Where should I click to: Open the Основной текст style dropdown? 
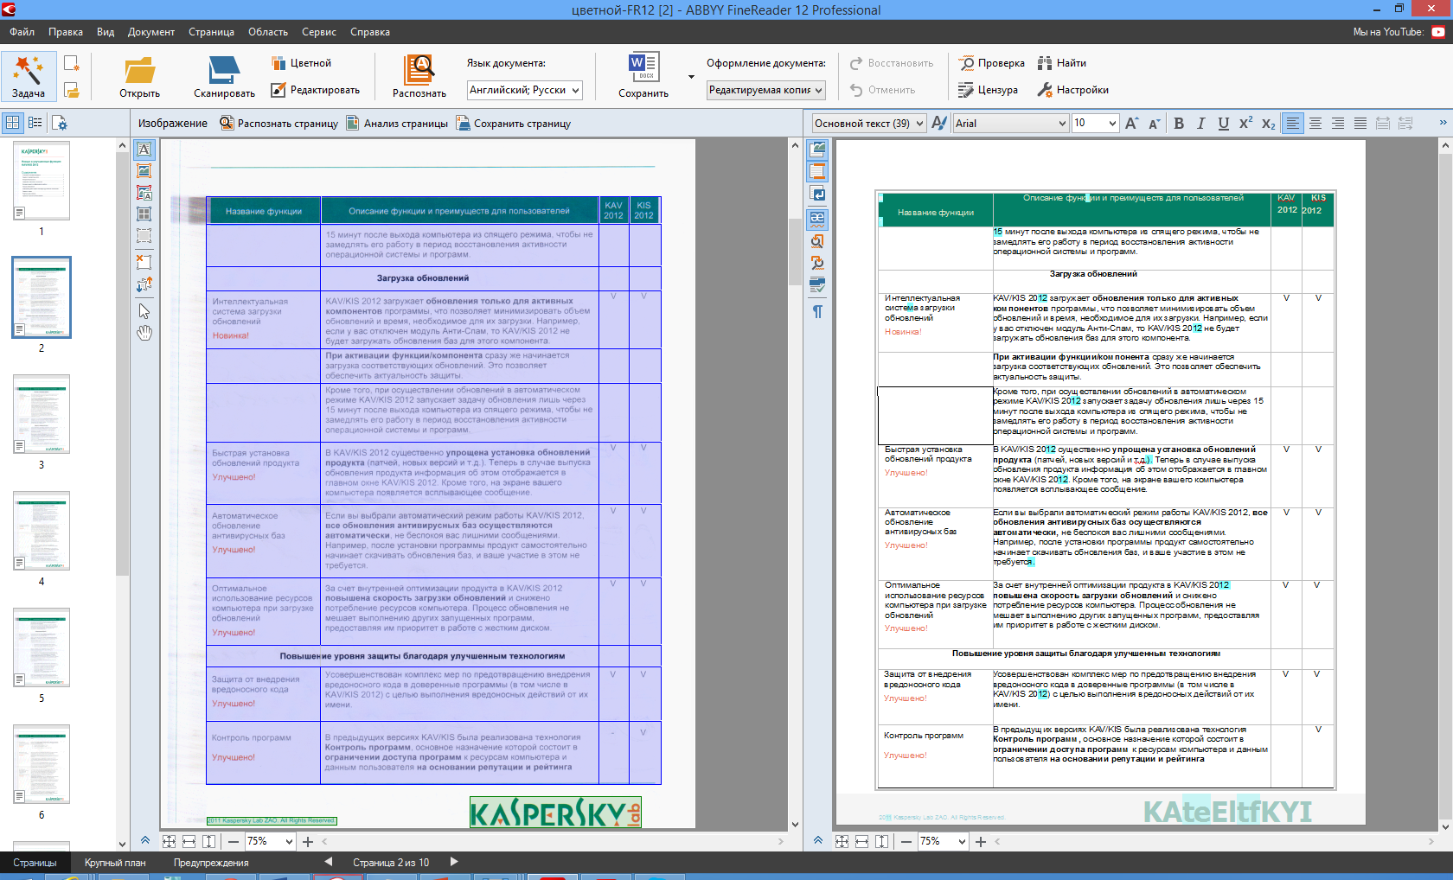click(868, 124)
